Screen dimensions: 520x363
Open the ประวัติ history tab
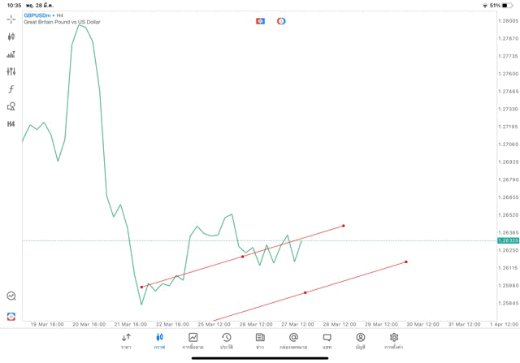pyautogui.click(x=226, y=340)
